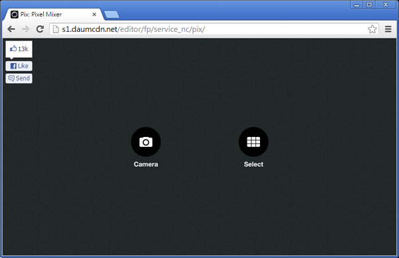Viewport: 399px width, 258px height.
Task: Open the Select photo grid icon
Action: tap(253, 142)
